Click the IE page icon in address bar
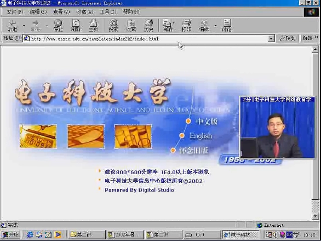The width and height of the screenshot is (321, 241). [26, 38]
